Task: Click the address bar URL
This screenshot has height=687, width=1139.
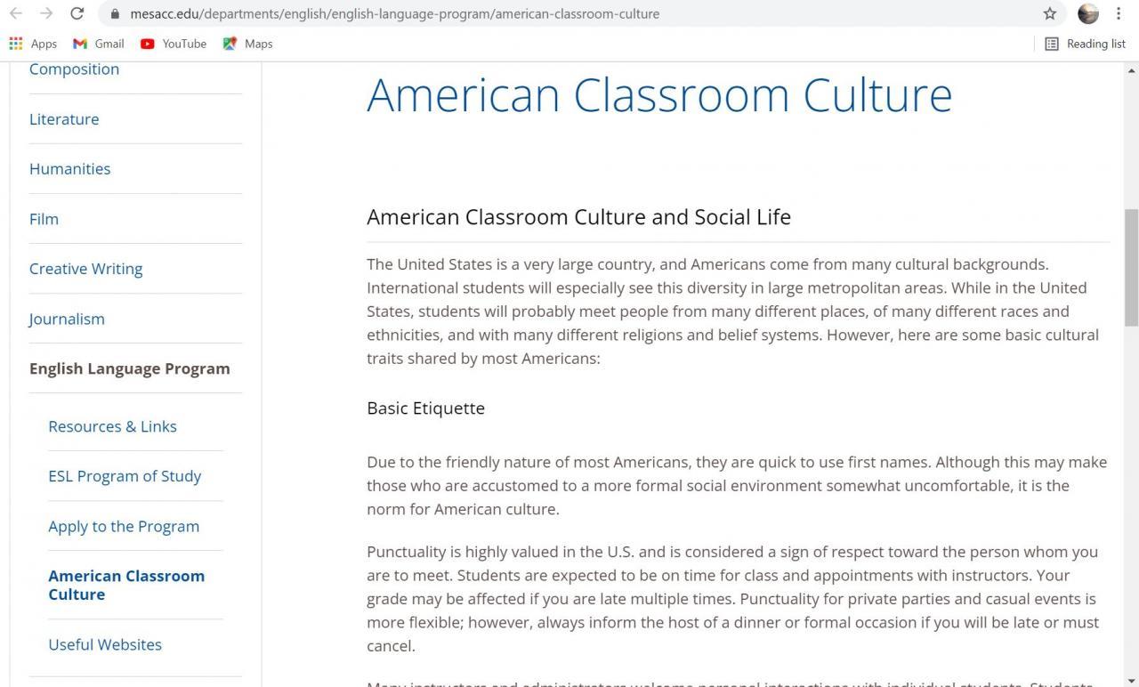Action: tap(394, 13)
